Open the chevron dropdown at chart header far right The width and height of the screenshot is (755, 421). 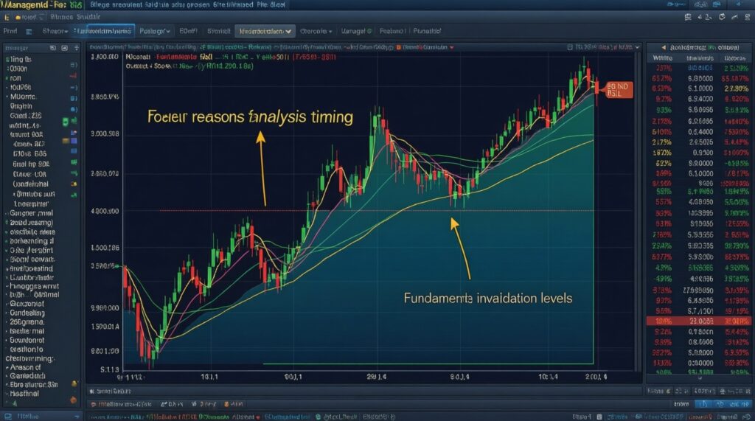tap(638, 47)
